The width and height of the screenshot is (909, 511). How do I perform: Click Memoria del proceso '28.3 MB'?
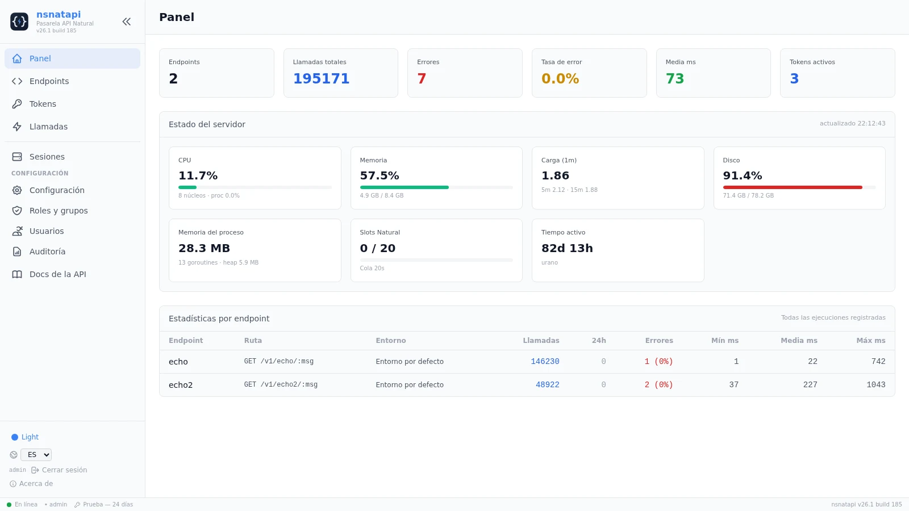click(204, 248)
